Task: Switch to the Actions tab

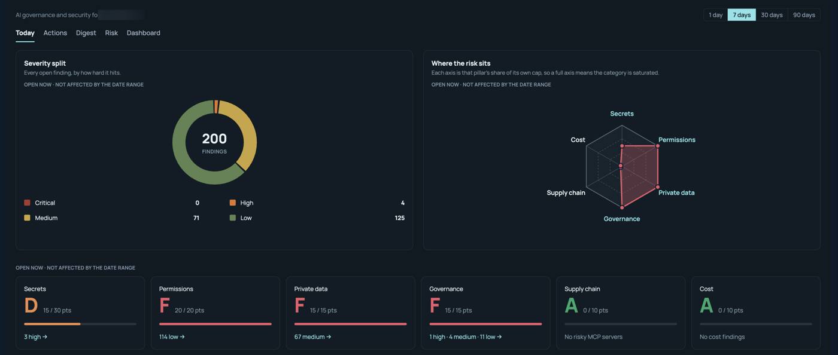Action: click(x=55, y=33)
